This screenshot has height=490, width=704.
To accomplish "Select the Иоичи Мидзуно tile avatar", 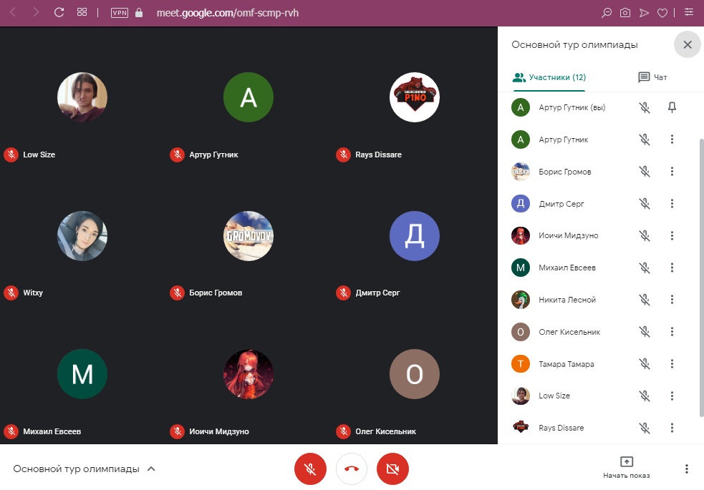I will (249, 374).
